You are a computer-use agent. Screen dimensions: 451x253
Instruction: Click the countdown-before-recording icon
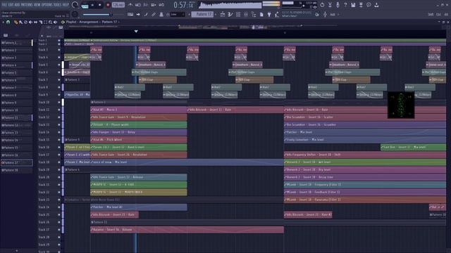tap(146, 5)
